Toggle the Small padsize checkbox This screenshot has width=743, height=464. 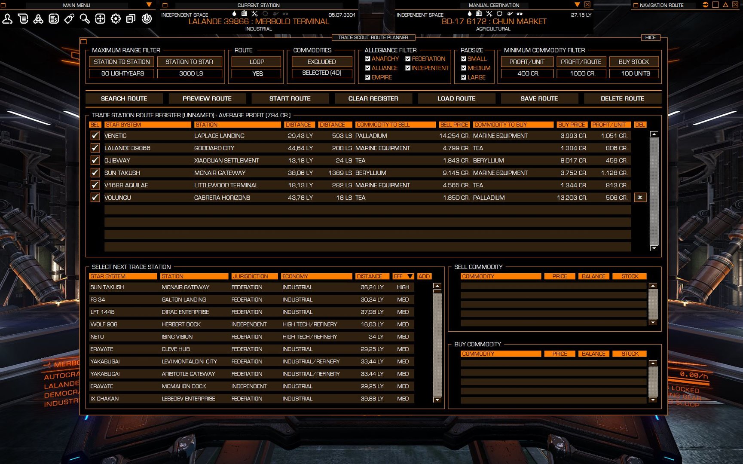[x=464, y=59]
